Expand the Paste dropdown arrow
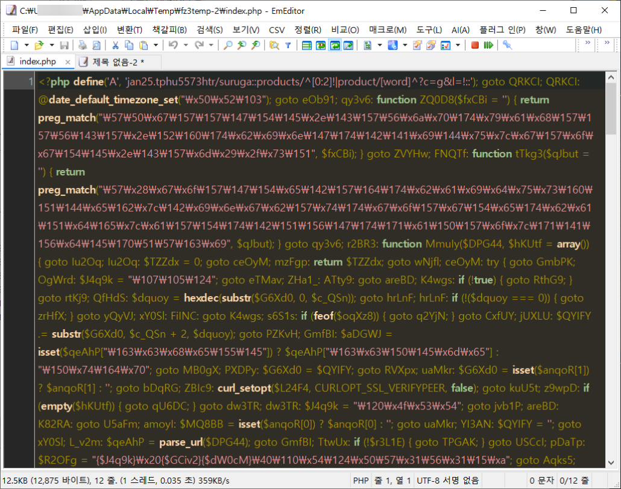The width and height of the screenshot is (621, 489). tap(156, 45)
